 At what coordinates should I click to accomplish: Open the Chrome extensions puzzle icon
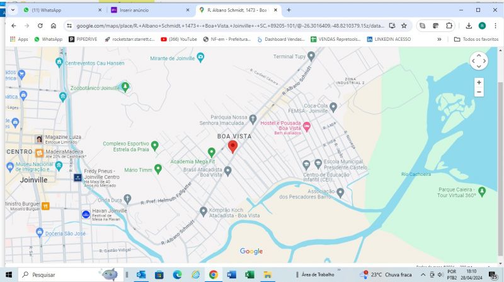(449, 26)
